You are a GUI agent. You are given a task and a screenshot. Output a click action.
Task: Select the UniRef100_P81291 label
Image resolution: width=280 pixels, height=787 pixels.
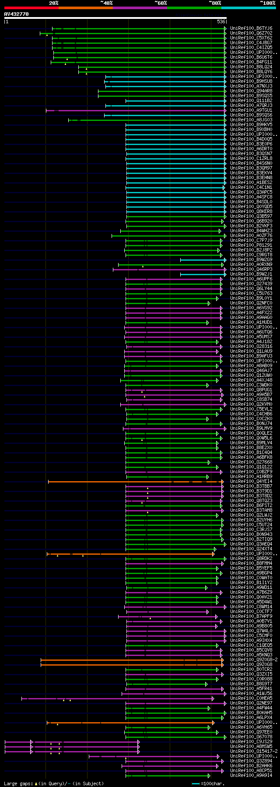pyautogui.click(x=251, y=245)
